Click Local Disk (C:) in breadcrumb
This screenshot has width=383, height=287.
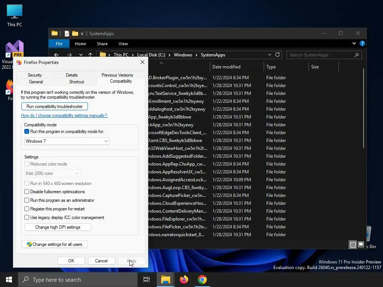(151, 55)
